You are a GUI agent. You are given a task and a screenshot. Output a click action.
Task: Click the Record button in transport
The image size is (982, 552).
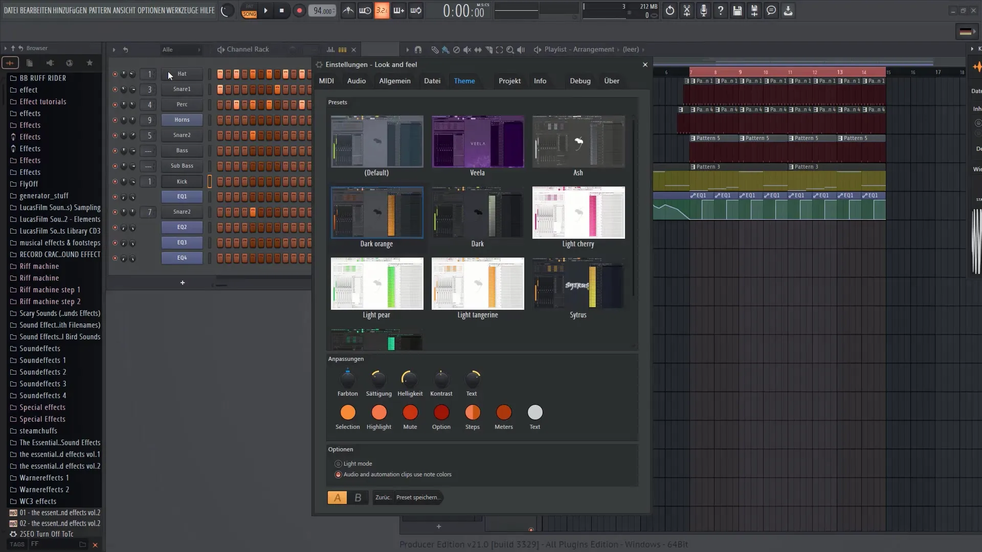299,10
